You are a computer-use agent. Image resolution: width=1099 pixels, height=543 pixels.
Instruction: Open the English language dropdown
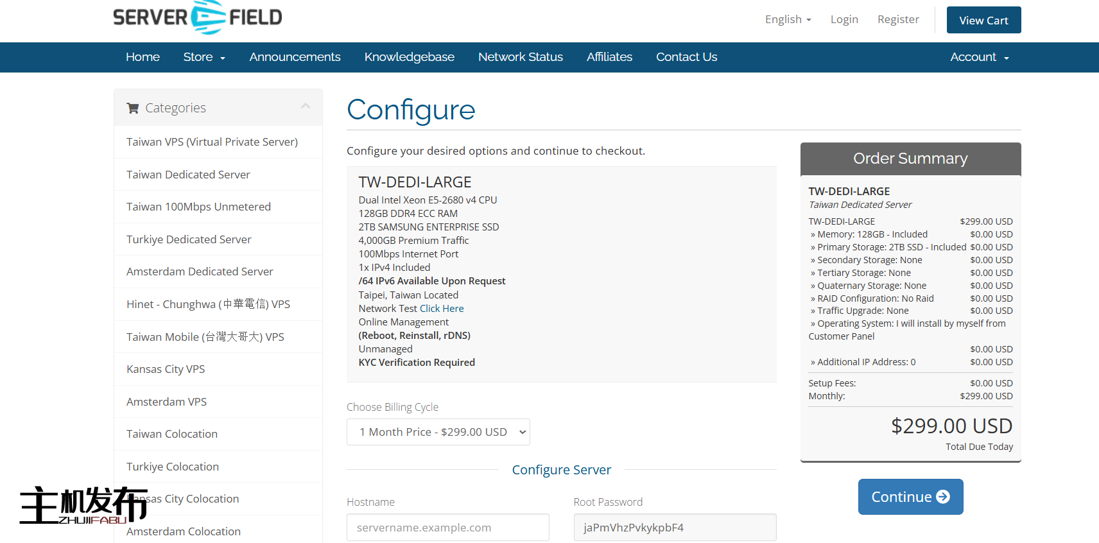coord(788,19)
